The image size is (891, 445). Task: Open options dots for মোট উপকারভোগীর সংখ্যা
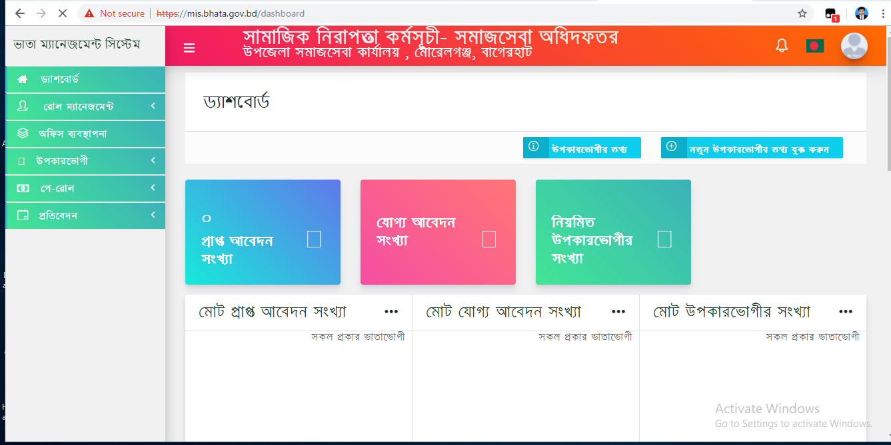[846, 312]
